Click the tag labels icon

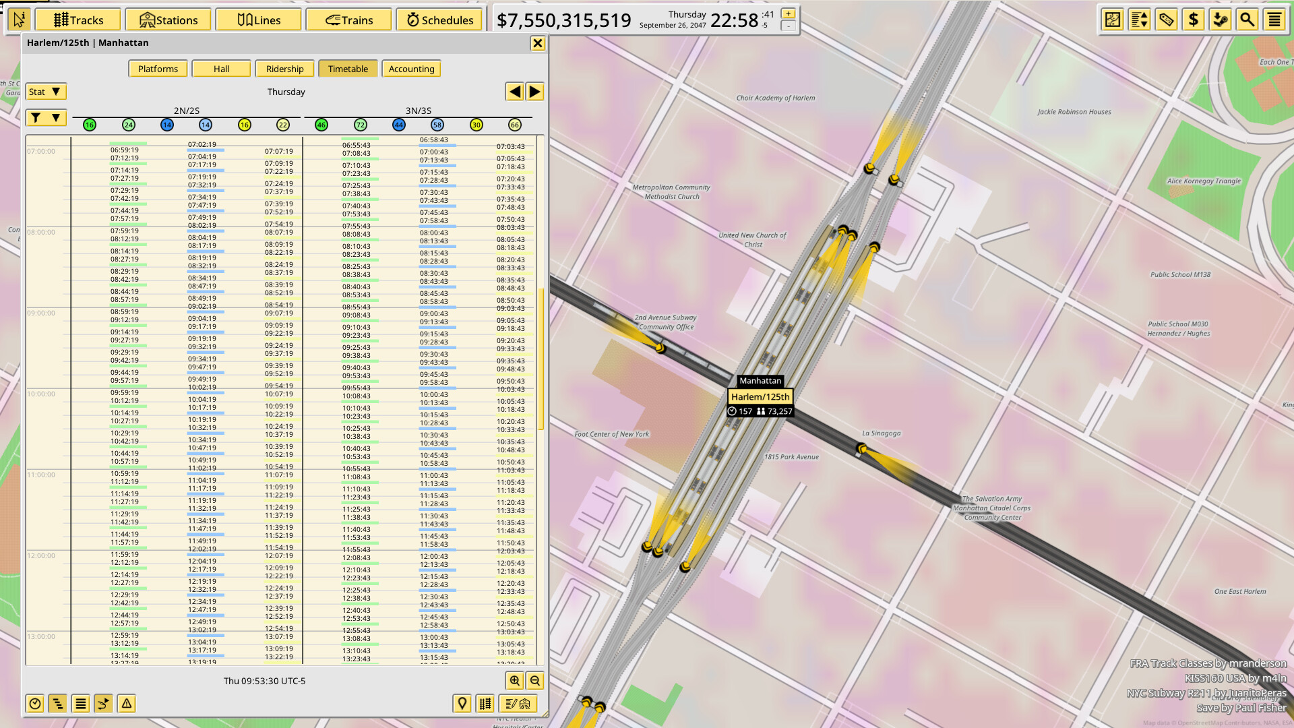coord(1166,20)
